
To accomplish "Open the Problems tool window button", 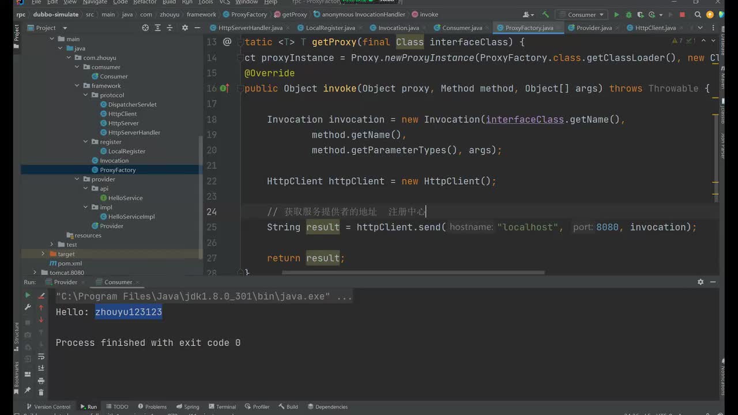I will (152, 406).
